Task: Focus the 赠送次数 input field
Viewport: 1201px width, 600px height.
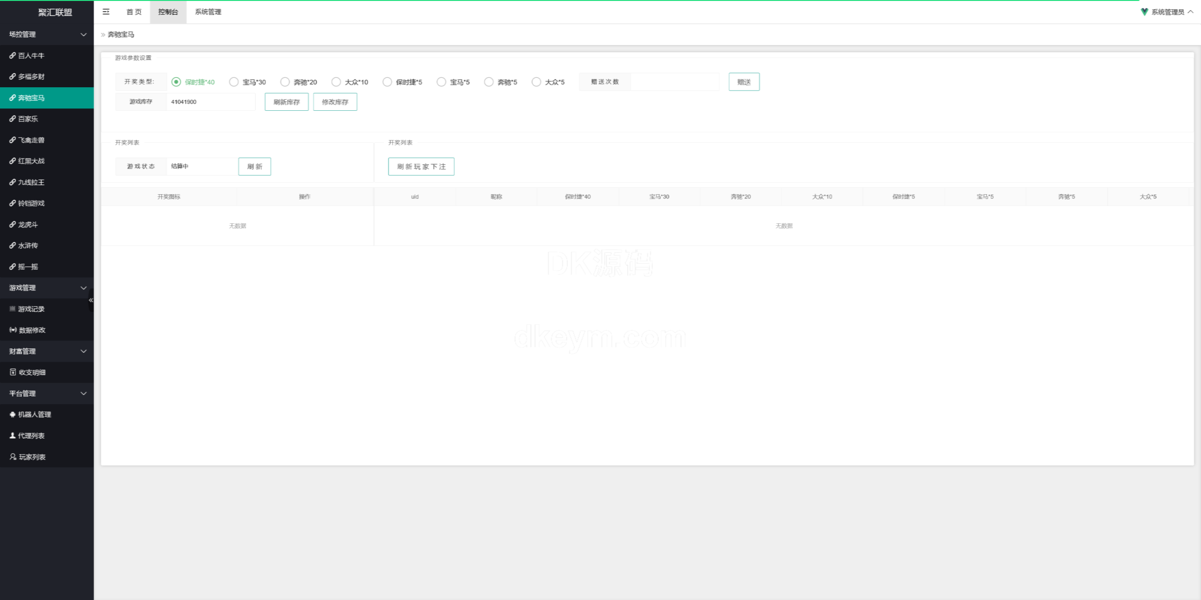Action: tap(675, 82)
